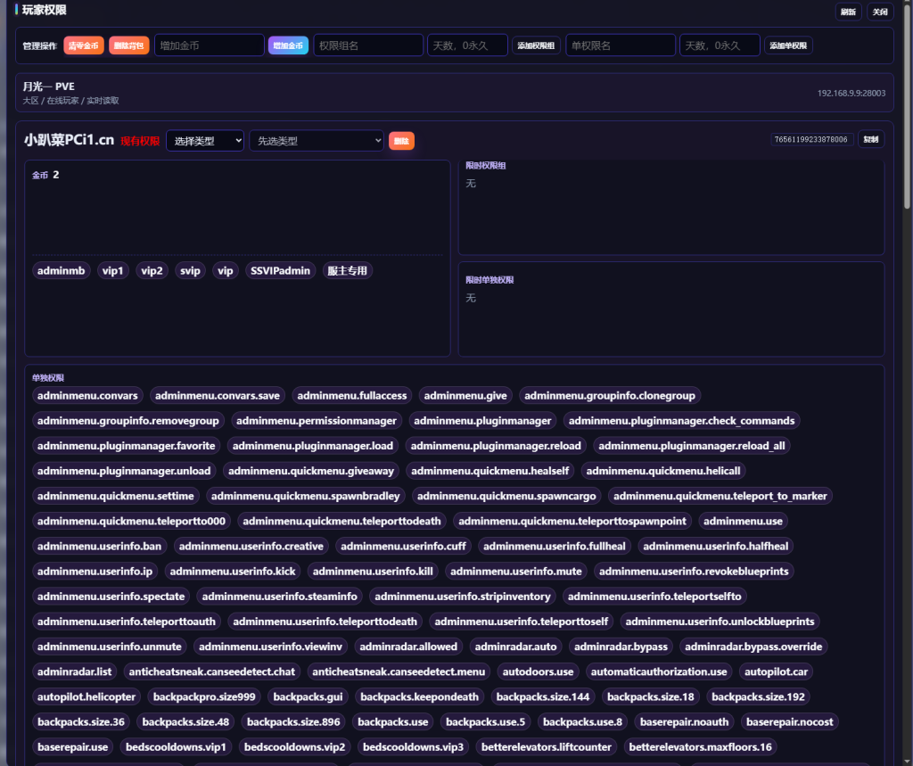
Task: Click the adminmenu.pluginmanager.unload chip
Action: pos(124,471)
